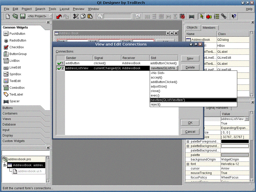This screenshot has width=256, height=192.
Task: Choose the TextLabel widget in toolbox
Action: pyautogui.click(x=15, y=94)
